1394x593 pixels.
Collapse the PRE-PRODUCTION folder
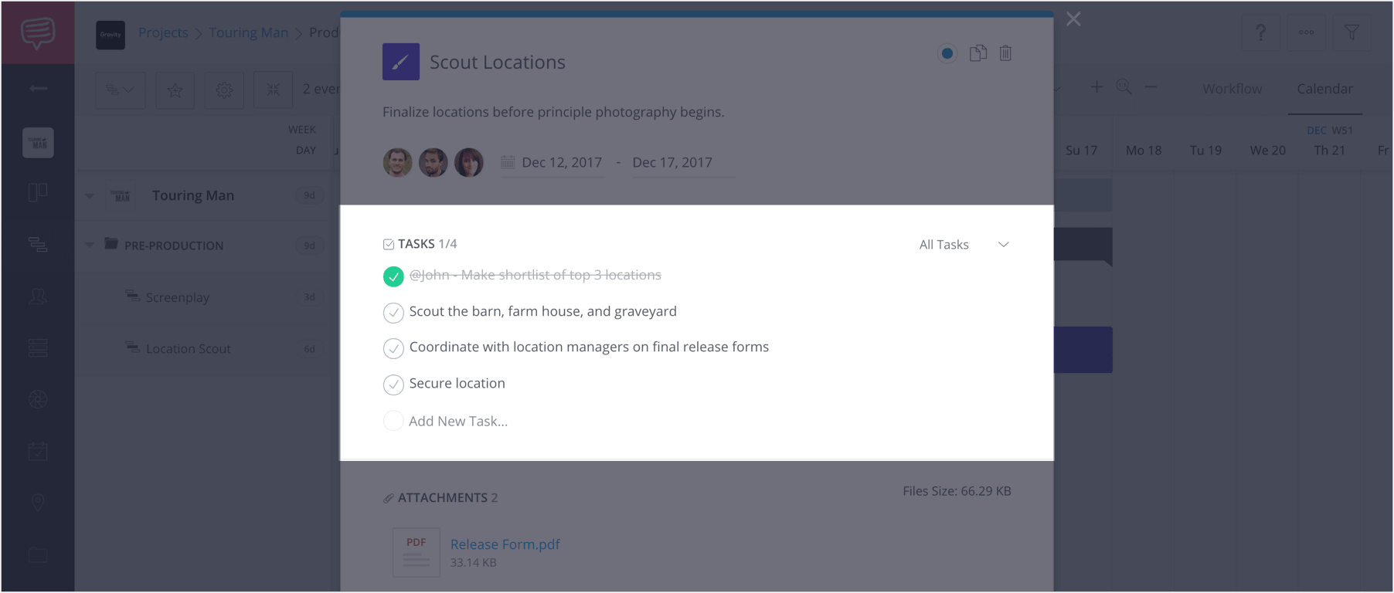click(90, 246)
